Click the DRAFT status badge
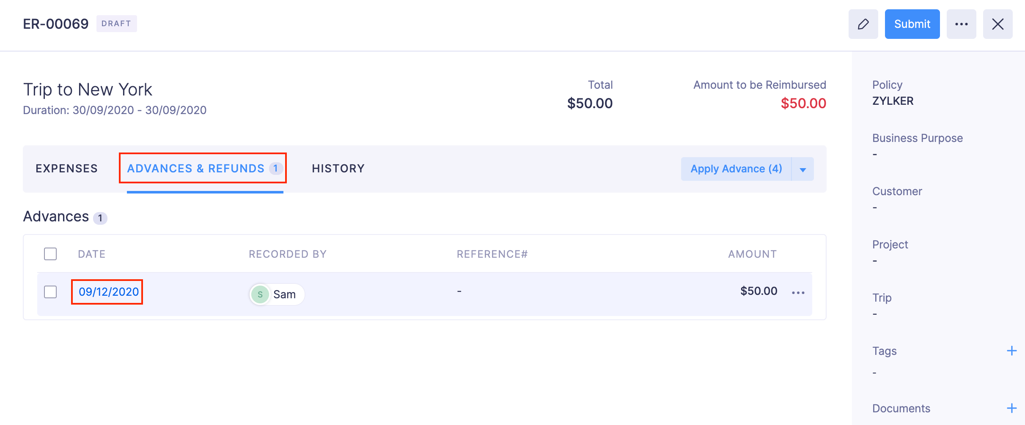This screenshot has width=1025, height=425. [x=116, y=24]
